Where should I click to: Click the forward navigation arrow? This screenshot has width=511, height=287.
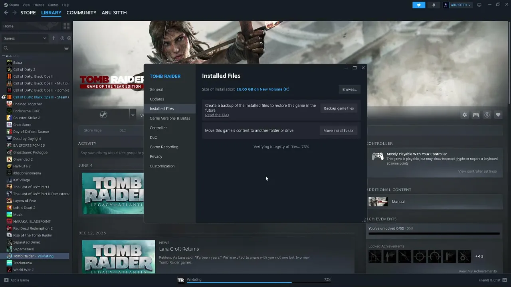click(x=14, y=13)
